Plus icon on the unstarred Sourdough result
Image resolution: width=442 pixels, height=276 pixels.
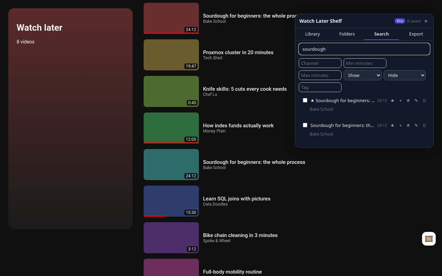(401, 125)
